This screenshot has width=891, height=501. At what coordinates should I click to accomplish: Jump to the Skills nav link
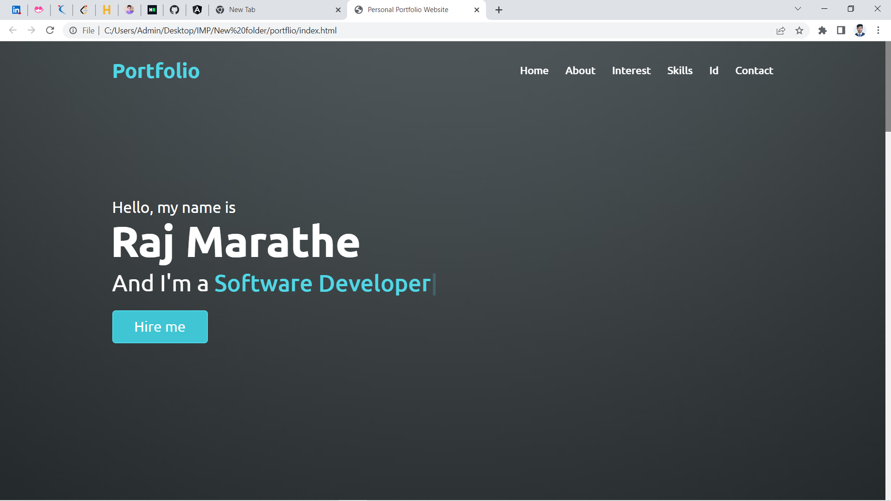(680, 71)
